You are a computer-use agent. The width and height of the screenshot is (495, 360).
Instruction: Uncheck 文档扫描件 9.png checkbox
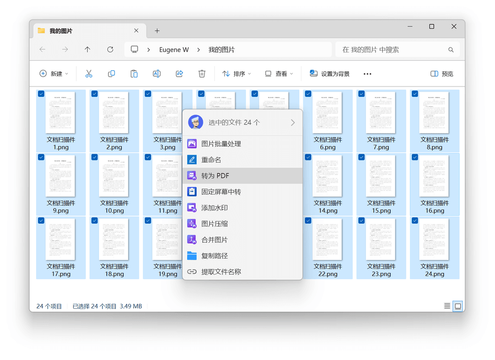tap(41, 157)
